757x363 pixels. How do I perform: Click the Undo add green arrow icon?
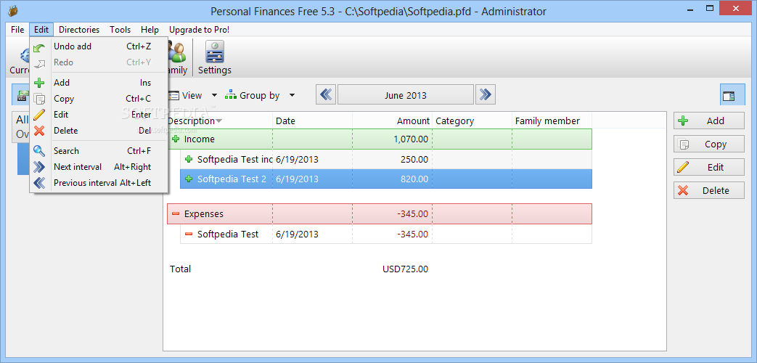click(x=40, y=46)
